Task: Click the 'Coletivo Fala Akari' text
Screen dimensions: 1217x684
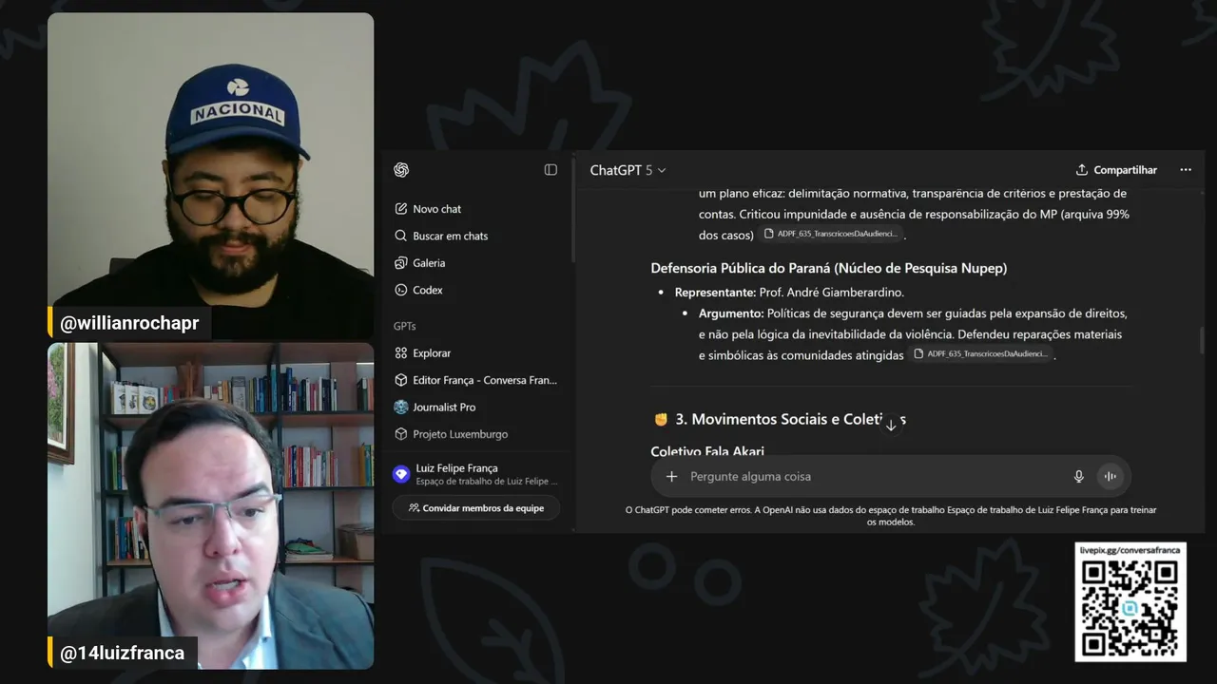Action: click(707, 451)
